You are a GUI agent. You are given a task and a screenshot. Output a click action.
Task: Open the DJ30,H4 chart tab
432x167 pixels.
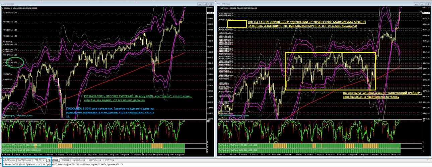coord(66,160)
